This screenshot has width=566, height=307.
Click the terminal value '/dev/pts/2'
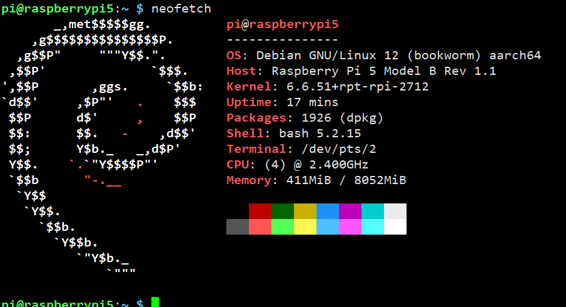tap(338, 149)
